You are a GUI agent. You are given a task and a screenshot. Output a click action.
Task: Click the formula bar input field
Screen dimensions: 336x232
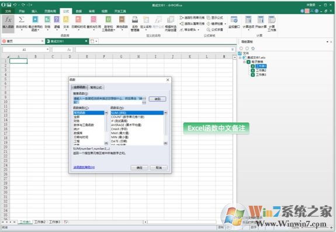coord(153,50)
